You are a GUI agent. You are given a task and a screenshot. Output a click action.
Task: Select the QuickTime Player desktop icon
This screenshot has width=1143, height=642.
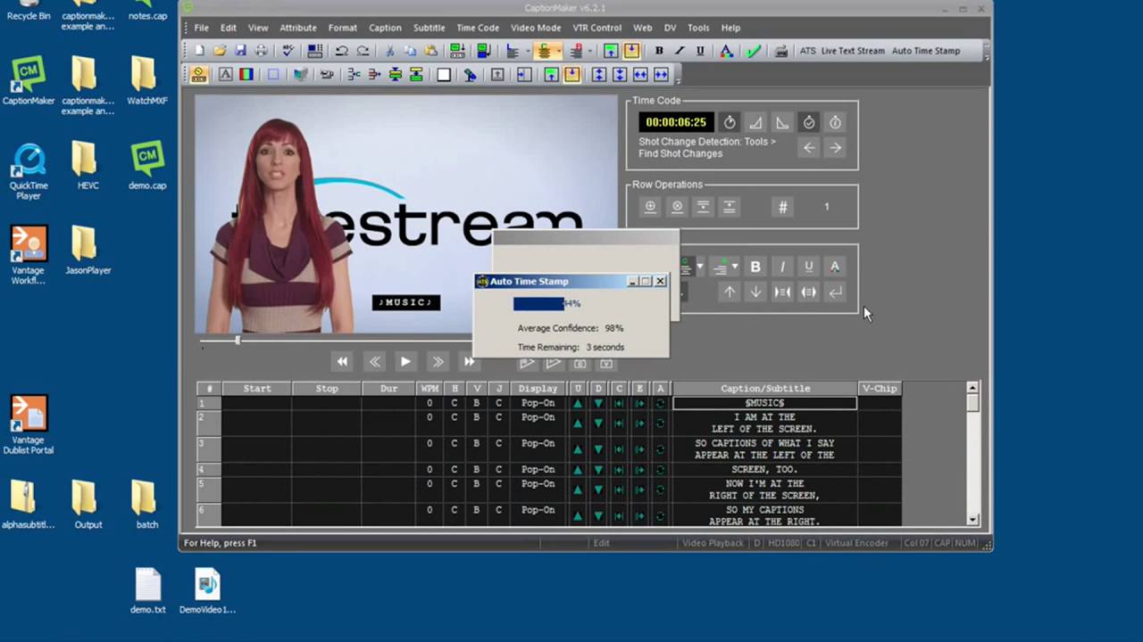click(28, 172)
